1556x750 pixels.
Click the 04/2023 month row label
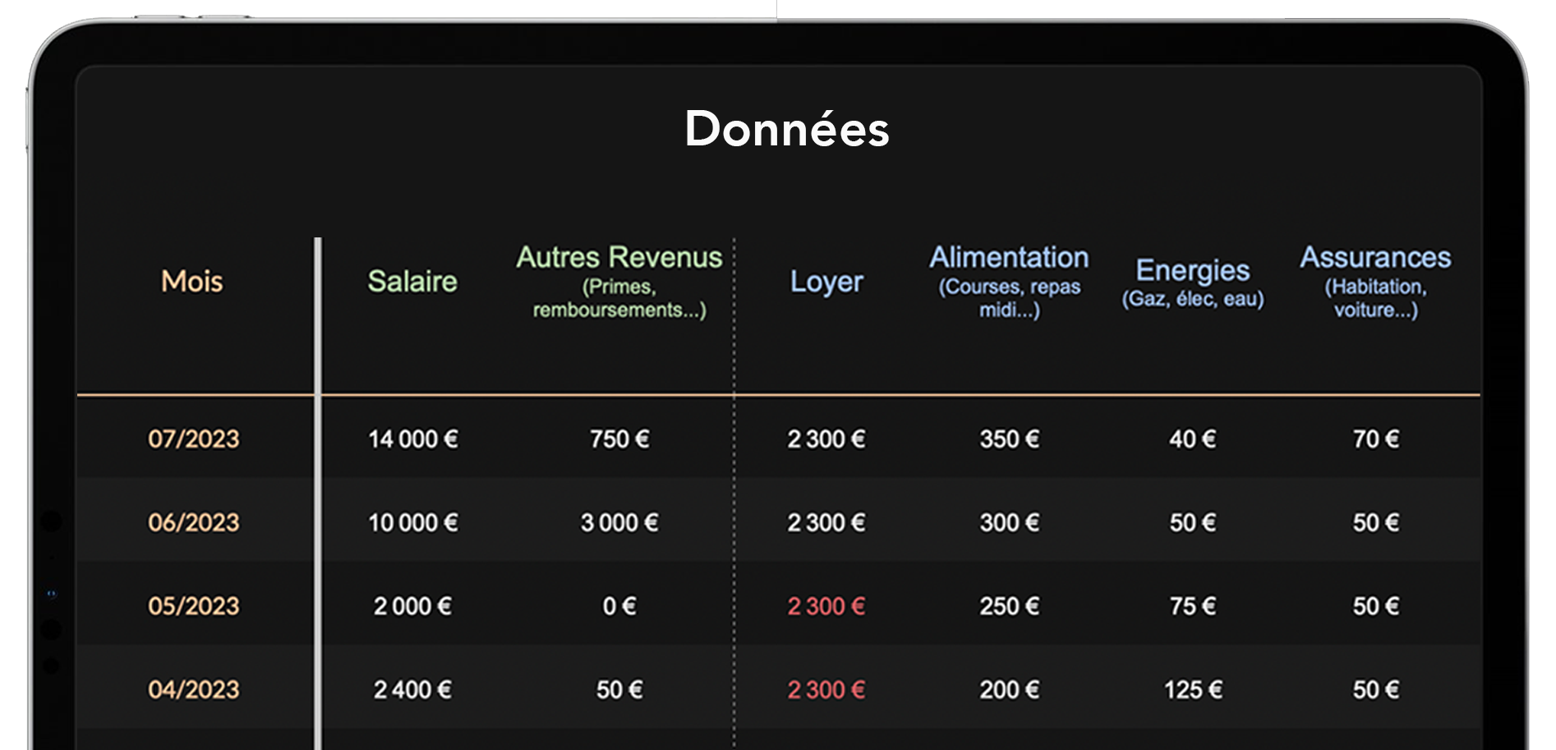point(194,690)
